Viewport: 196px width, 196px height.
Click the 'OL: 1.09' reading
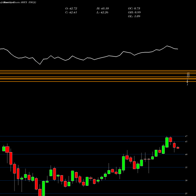134,16
